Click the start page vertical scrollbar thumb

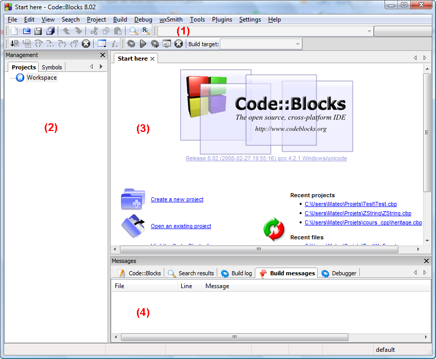point(427,133)
